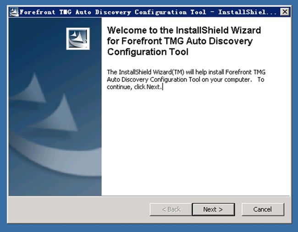
Task: Click the Welcome to the InstallShield Wizard heading
Action: click(184, 41)
